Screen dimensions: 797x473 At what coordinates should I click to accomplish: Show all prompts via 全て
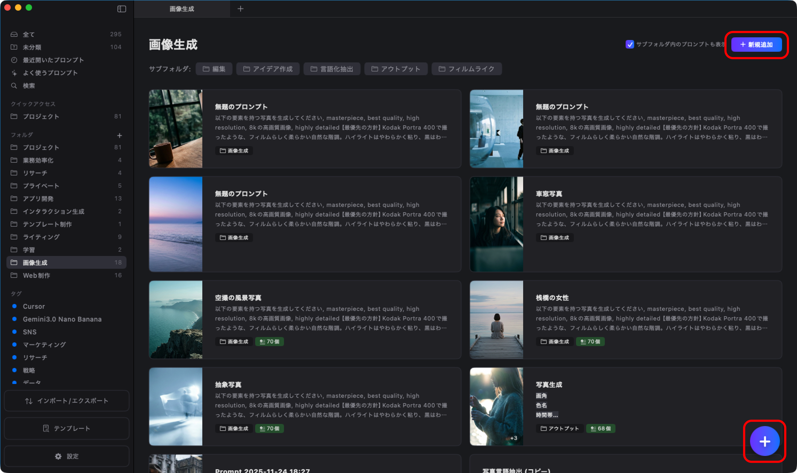point(66,34)
